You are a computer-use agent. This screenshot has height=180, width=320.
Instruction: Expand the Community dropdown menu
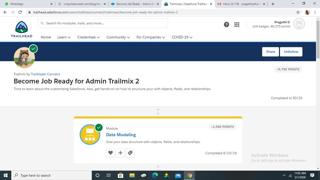(x=118, y=37)
